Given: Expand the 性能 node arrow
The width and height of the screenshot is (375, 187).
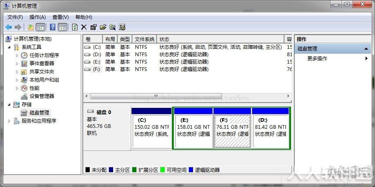Looking at the screenshot, I should [17, 88].
